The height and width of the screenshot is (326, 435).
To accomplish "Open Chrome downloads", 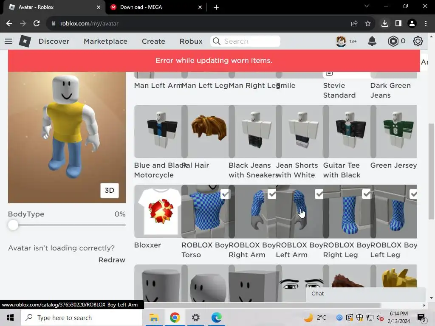I will [385, 24].
